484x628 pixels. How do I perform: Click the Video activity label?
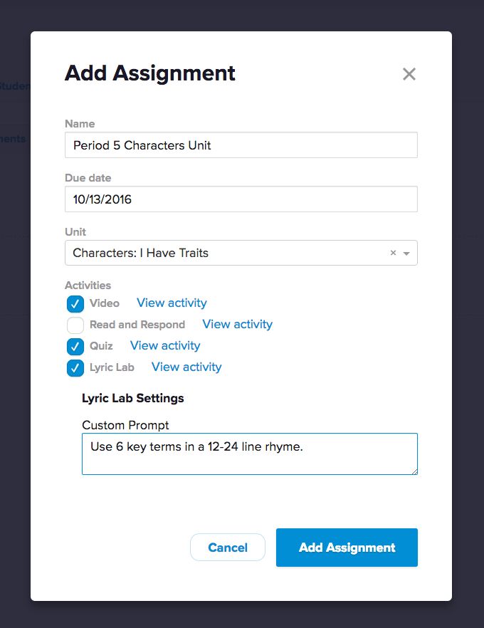[105, 304]
